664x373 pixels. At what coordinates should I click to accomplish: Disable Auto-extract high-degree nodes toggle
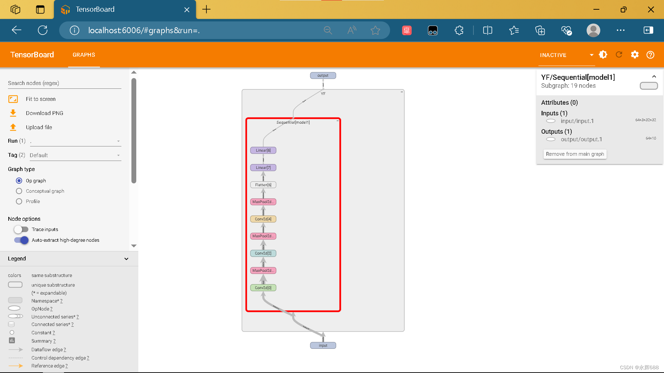(21, 240)
